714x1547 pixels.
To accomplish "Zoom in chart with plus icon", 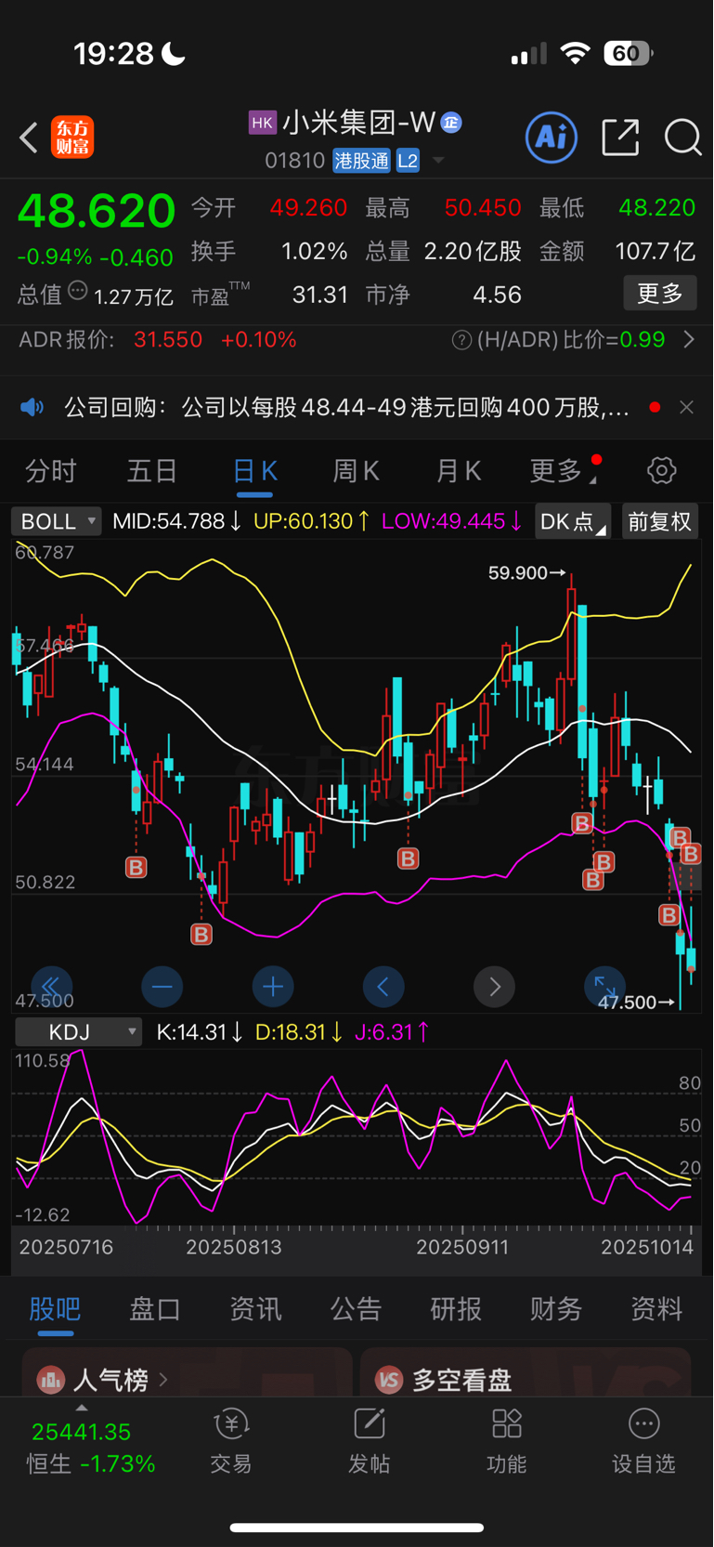I will 273,987.
